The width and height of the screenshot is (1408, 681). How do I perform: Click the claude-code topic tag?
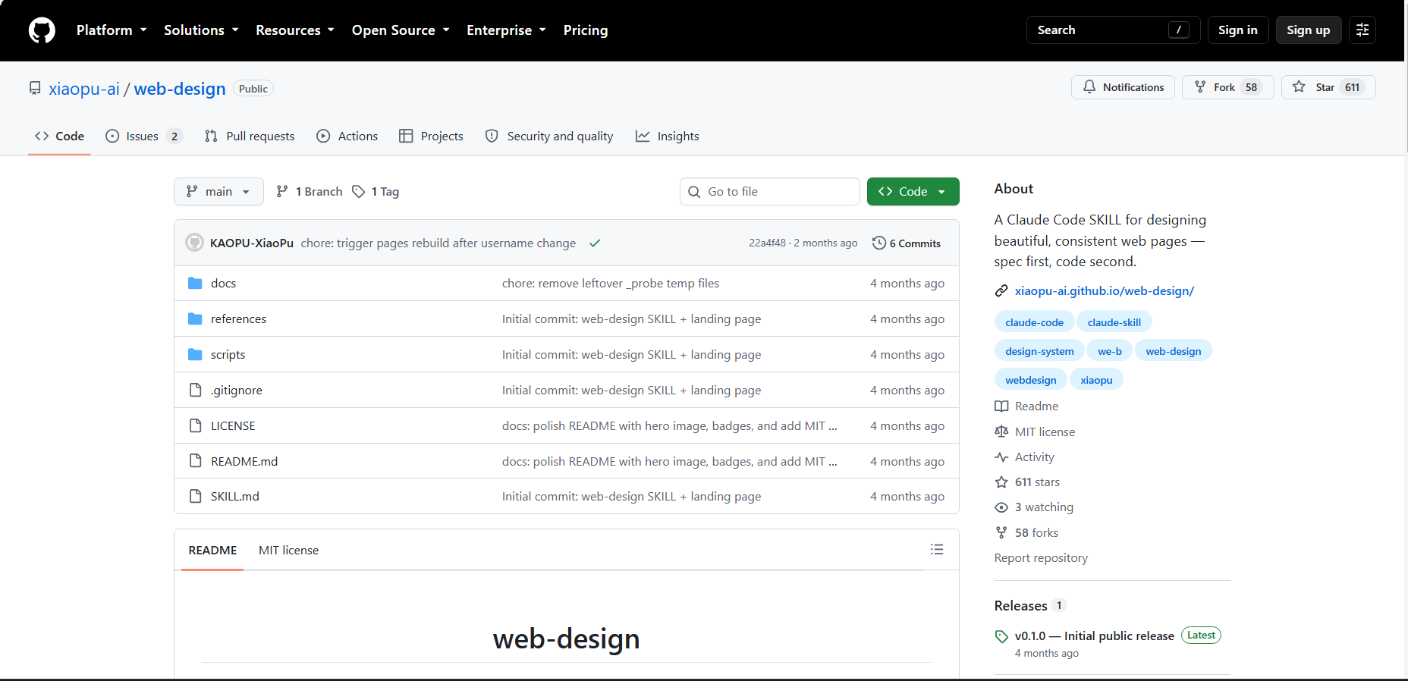[x=1034, y=322]
